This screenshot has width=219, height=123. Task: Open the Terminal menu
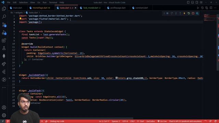[53, 2]
